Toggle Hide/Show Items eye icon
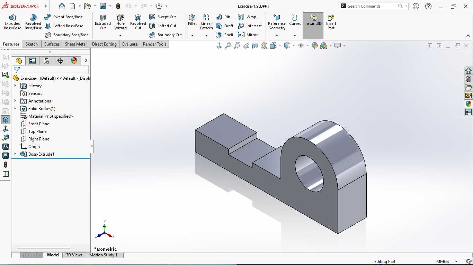473x265 pixels. pos(301,46)
